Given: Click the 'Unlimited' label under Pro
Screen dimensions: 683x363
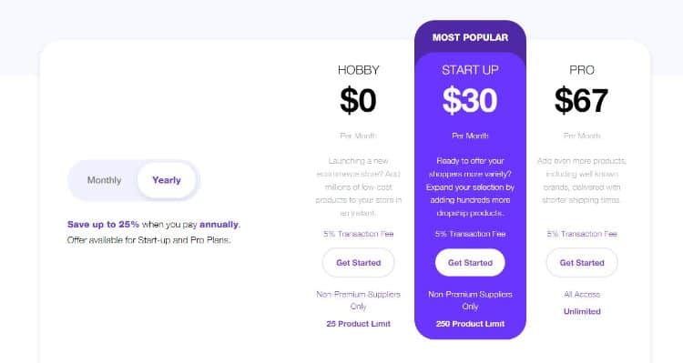Looking at the screenshot, I should pos(582,311).
